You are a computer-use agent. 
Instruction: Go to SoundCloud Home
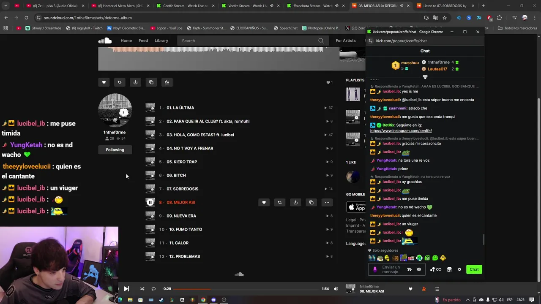(x=126, y=41)
